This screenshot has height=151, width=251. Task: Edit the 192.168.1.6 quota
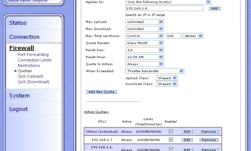tap(187, 150)
